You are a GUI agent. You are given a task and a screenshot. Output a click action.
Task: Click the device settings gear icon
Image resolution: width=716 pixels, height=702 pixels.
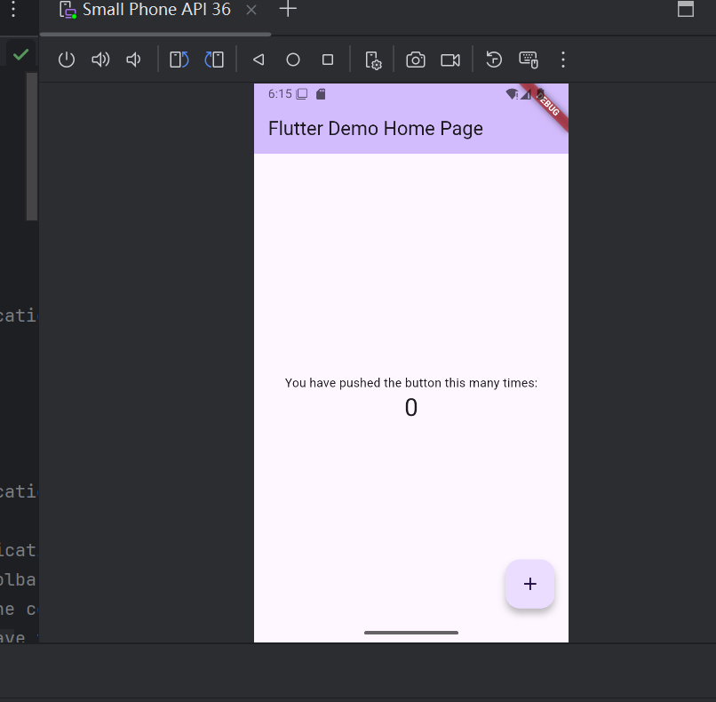(373, 60)
